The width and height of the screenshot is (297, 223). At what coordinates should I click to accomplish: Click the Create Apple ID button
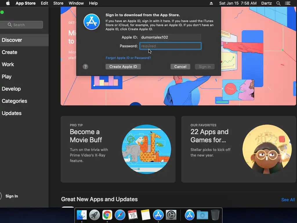click(x=123, y=66)
